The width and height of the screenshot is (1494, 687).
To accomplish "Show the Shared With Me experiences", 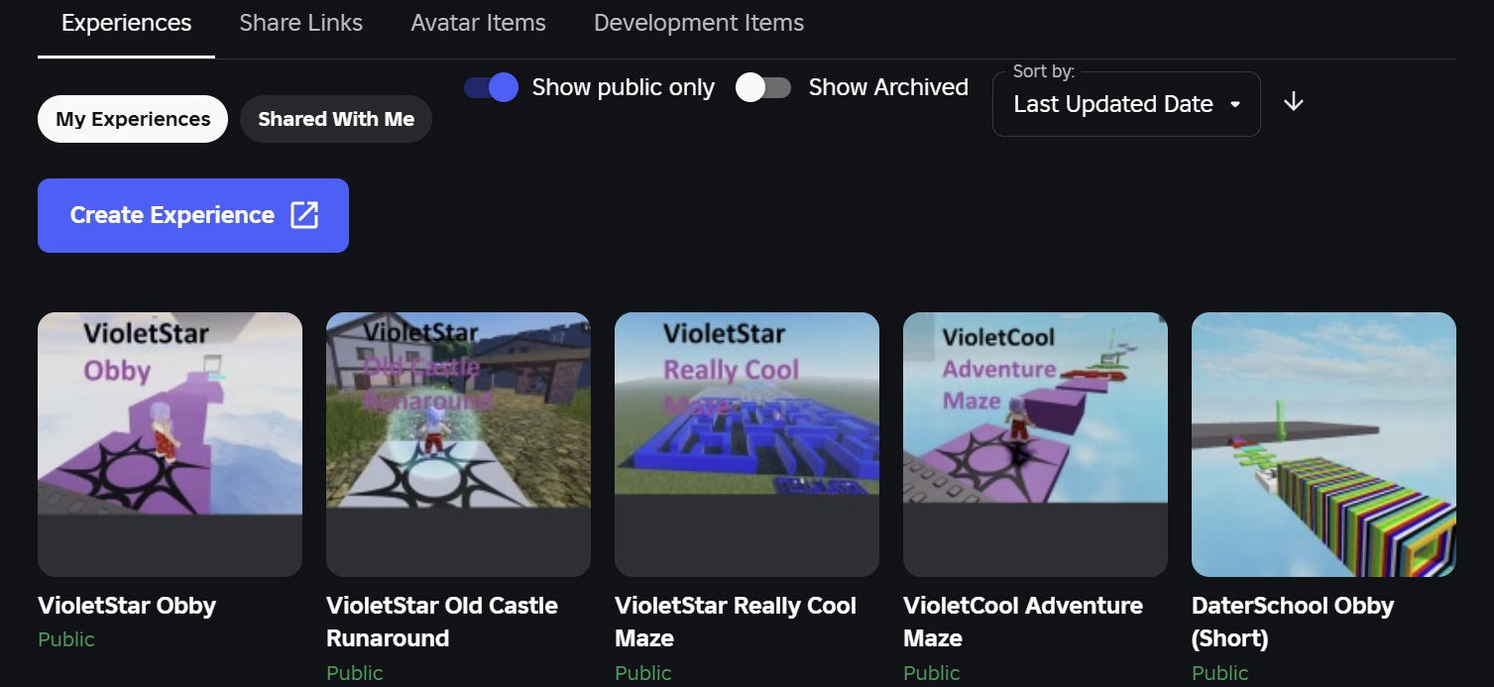I will [336, 119].
